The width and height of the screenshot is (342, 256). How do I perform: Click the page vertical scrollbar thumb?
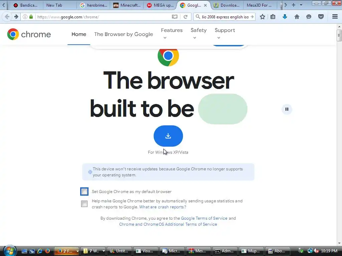pyautogui.click(x=339, y=35)
